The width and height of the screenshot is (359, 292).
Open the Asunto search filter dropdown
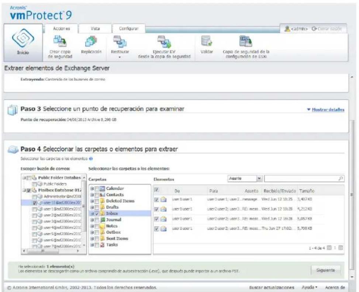259,178
